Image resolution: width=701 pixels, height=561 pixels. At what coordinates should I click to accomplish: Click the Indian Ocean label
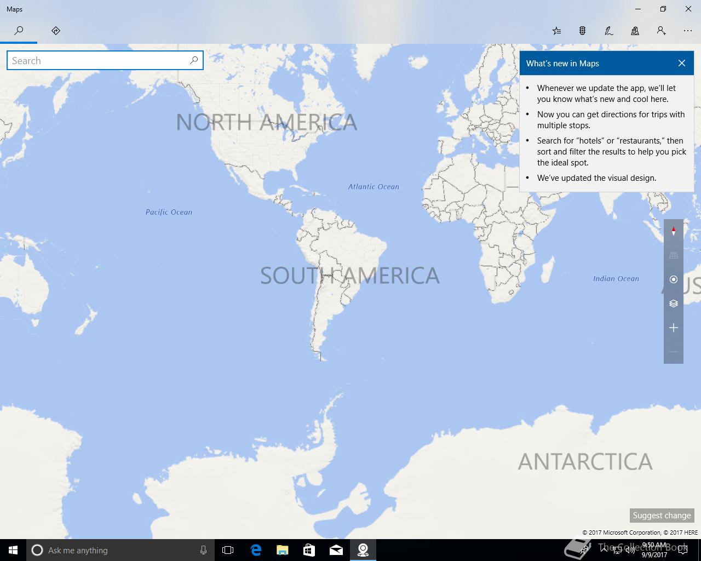pyautogui.click(x=616, y=279)
